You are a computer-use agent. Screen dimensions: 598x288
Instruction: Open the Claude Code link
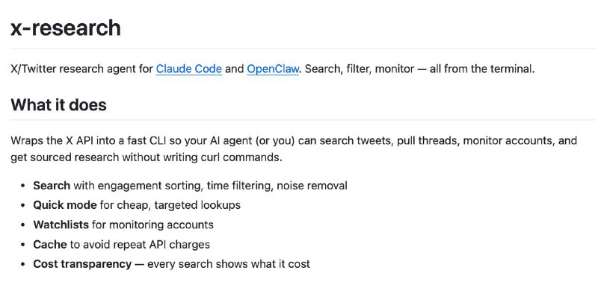(189, 69)
